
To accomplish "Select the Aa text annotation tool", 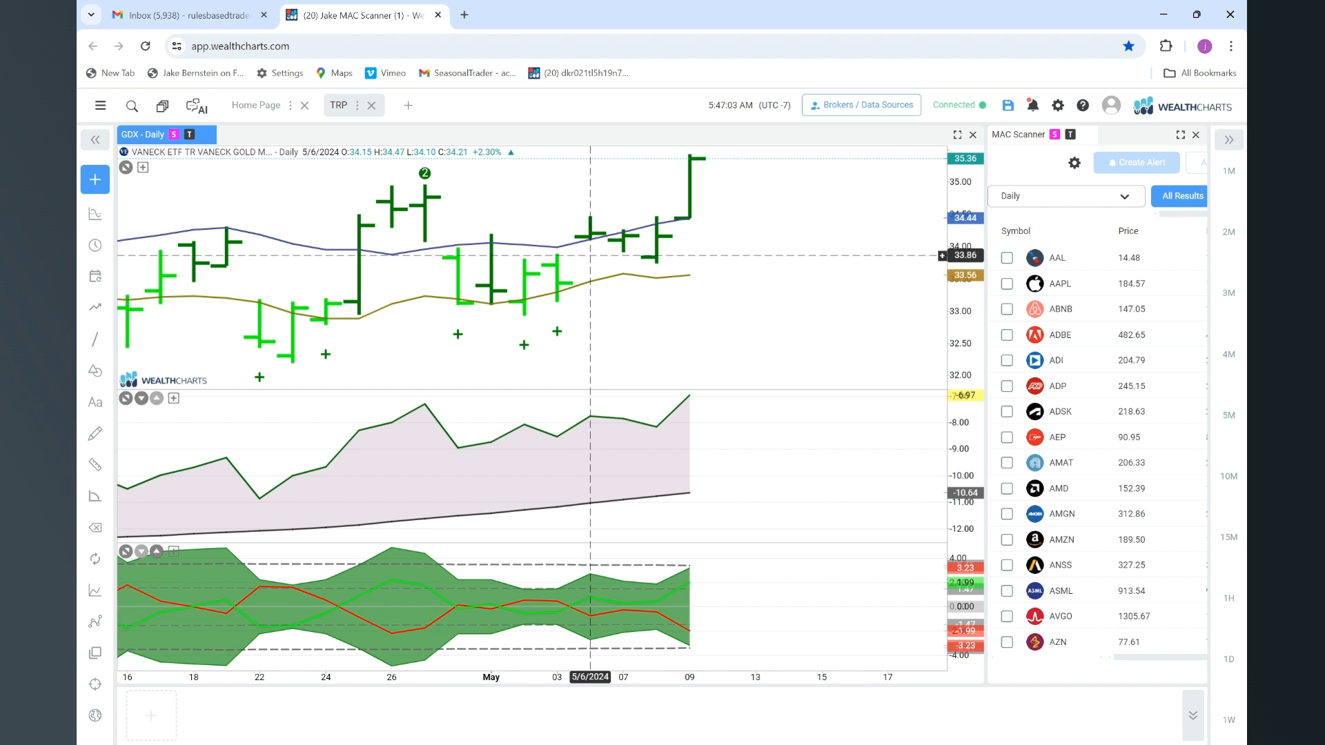I will [95, 402].
